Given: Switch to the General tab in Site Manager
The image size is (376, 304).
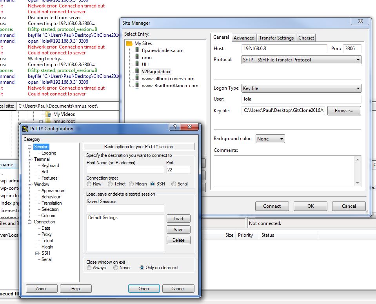Looking at the screenshot, I should tap(221, 37).
